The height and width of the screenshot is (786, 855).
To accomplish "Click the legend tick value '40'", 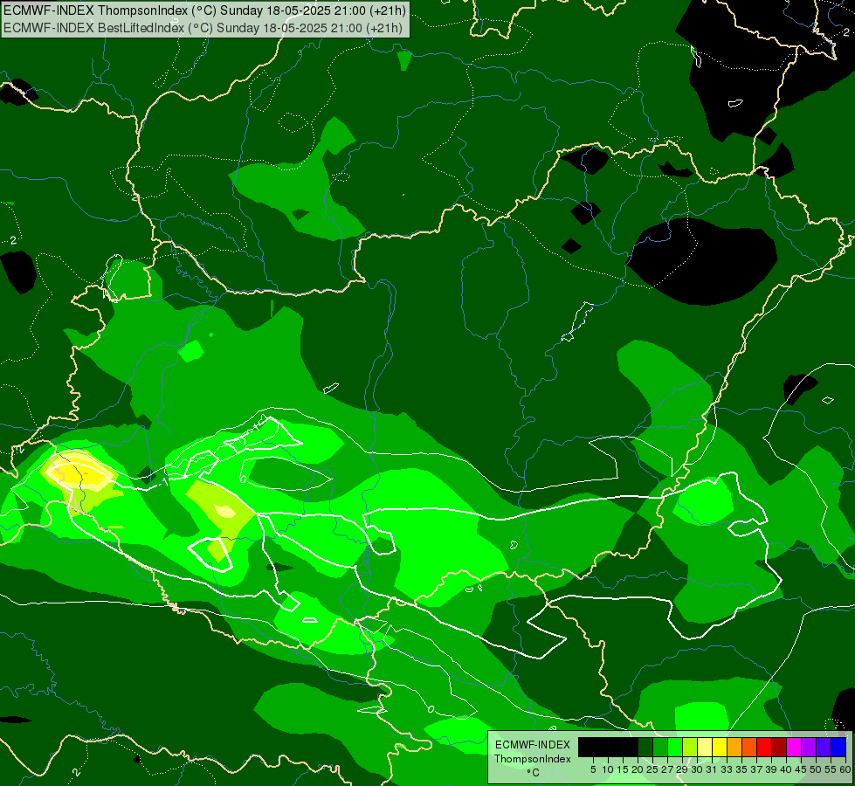I will tap(786, 769).
